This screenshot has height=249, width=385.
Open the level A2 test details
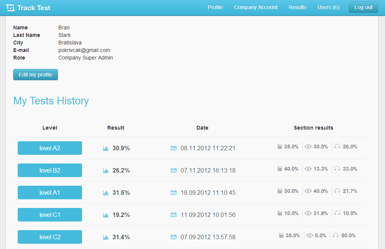pyautogui.click(x=49, y=148)
